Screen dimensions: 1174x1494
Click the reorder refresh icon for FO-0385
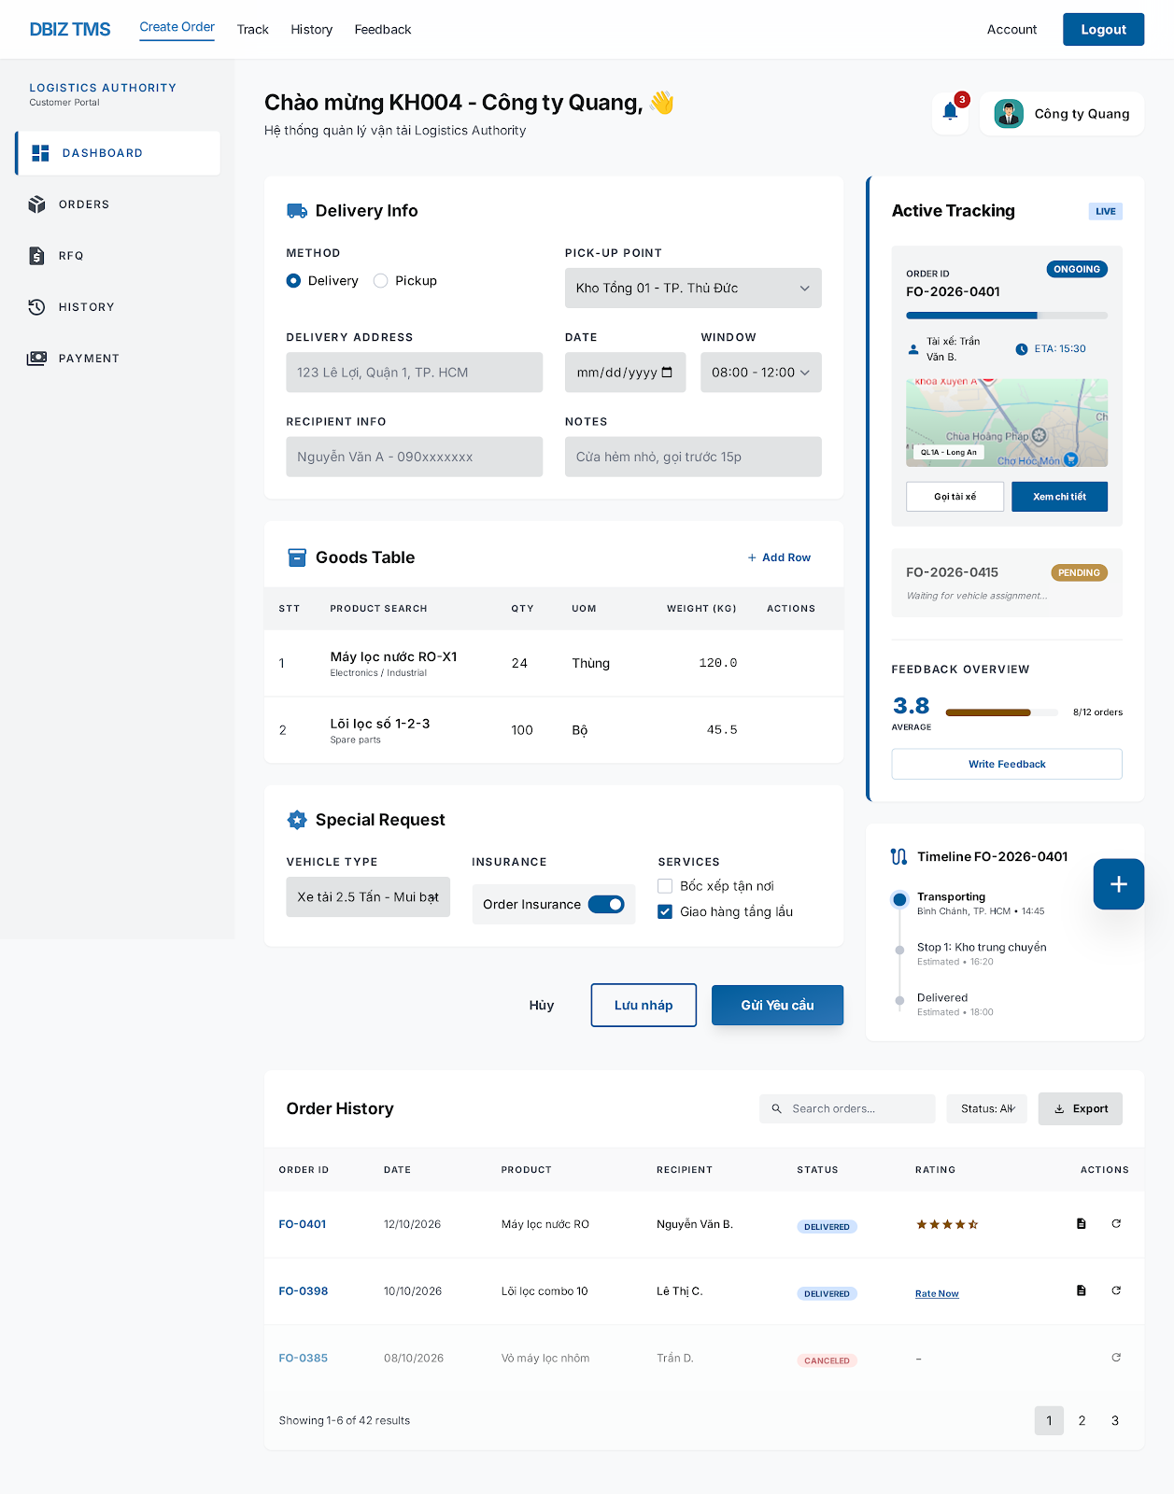tap(1116, 1358)
